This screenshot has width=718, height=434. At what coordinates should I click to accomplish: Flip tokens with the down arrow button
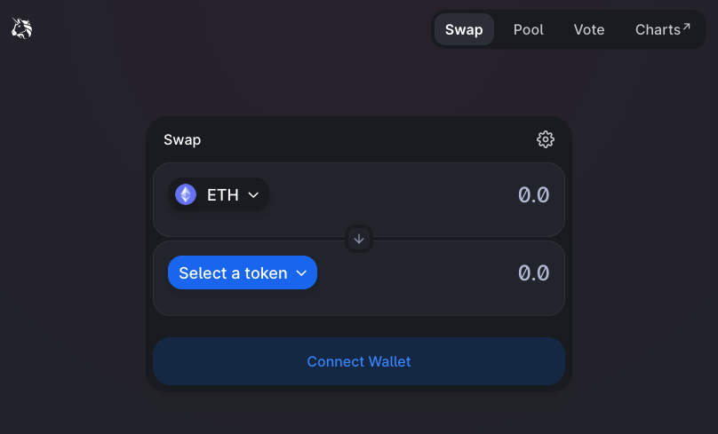coord(359,239)
